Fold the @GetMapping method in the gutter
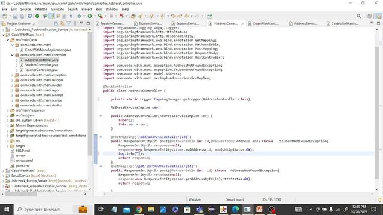This screenshot has height=215, width=383. pos(101,166)
